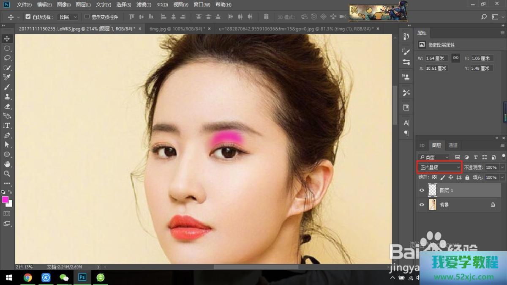This screenshot has height=285, width=507.
Task: Filter layers by type layers (T icon)
Action: coord(476,157)
